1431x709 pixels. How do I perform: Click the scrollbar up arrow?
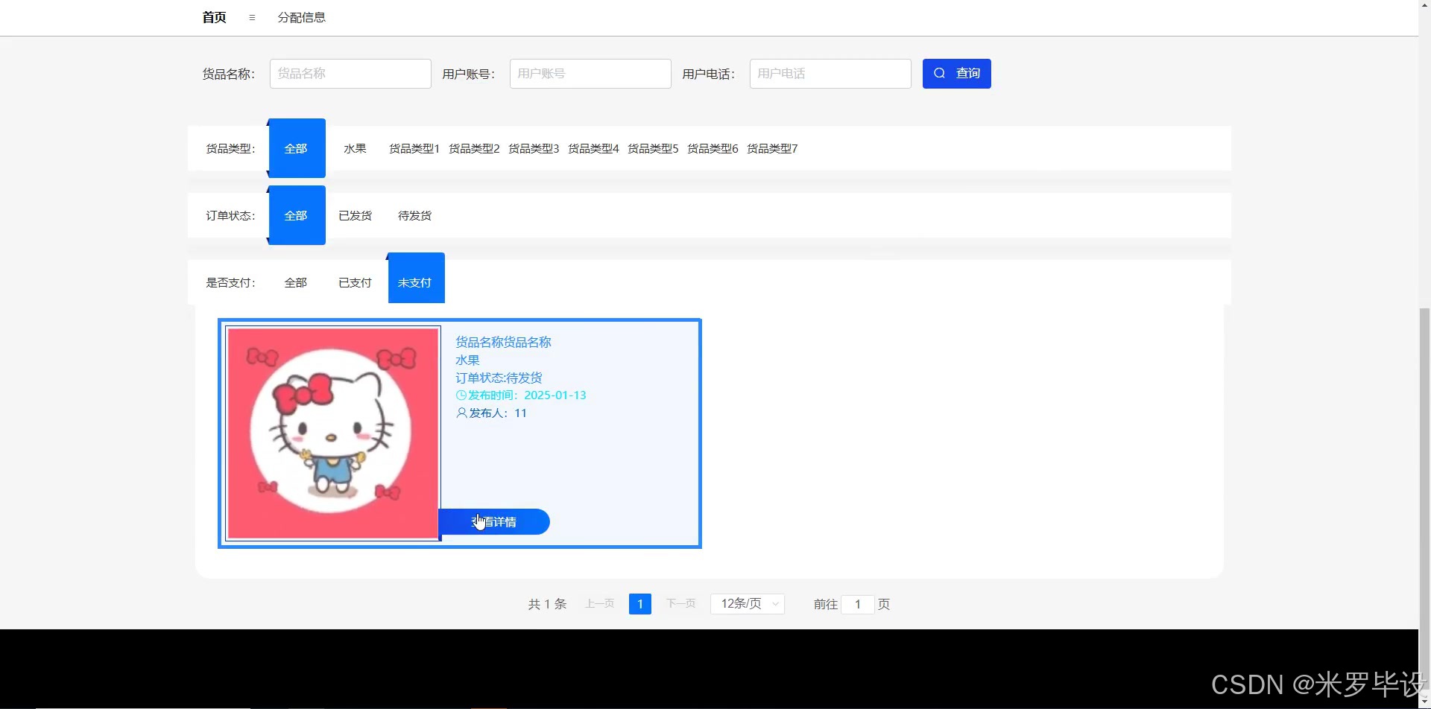(x=1424, y=6)
